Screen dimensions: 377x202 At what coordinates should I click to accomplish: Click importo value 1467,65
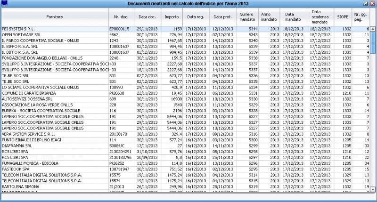click(175, 40)
